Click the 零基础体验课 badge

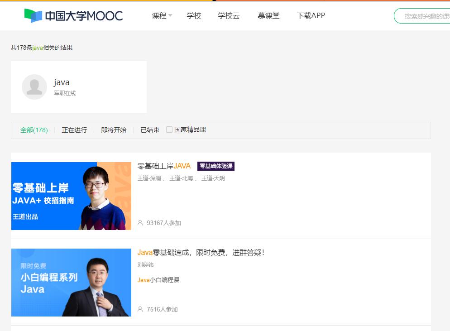(215, 166)
